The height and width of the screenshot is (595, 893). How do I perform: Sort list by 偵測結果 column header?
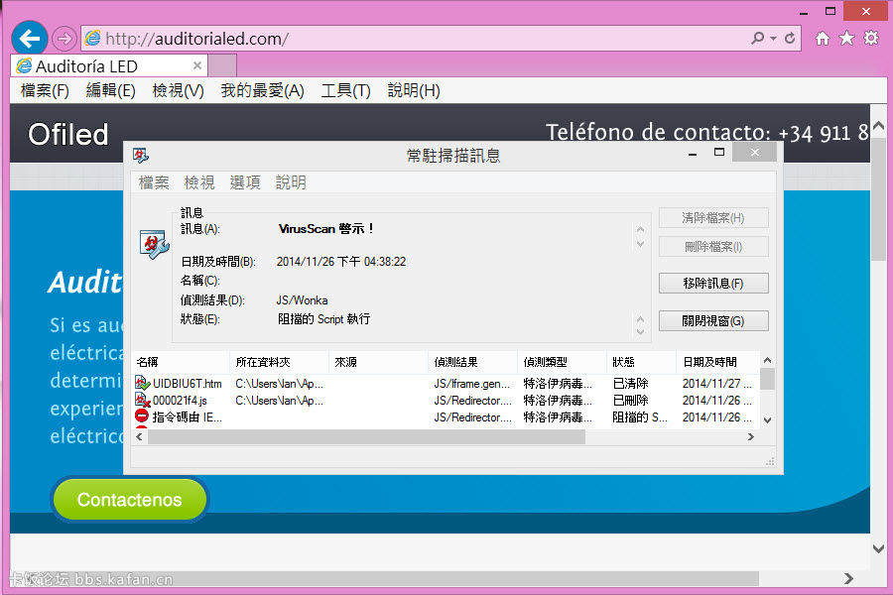(x=472, y=362)
